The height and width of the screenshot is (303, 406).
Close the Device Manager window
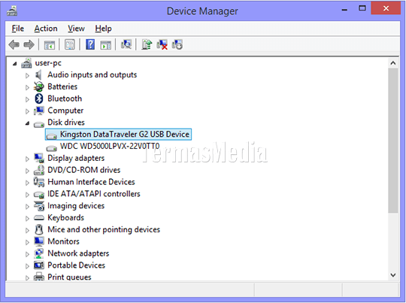click(x=386, y=8)
